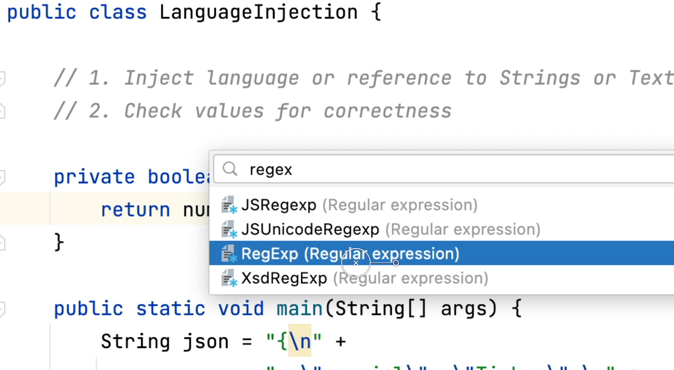The width and height of the screenshot is (674, 370).
Task: Select the highlighted RegExp (Regular expression) entry
Action: [350, 254]
